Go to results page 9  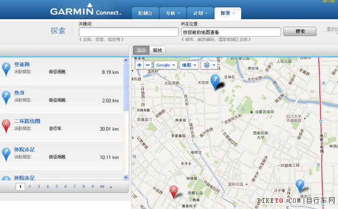pyautogui.click(x=92, y=186)
